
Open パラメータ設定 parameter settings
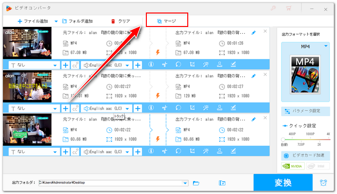(309, 111)
